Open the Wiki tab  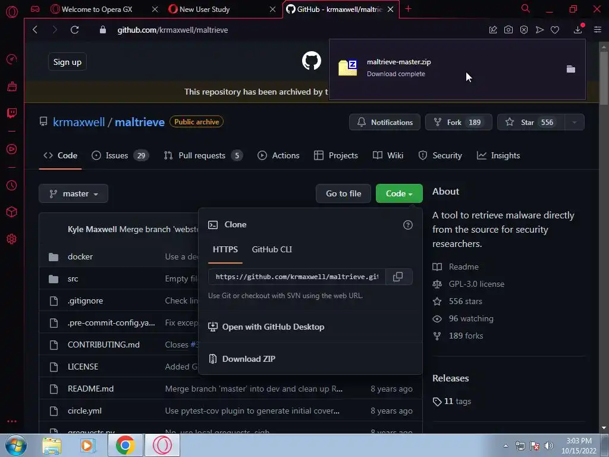click(388, 155)
